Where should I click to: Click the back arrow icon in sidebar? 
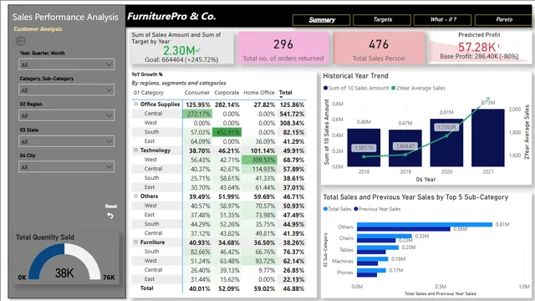(x=20, y=41)
